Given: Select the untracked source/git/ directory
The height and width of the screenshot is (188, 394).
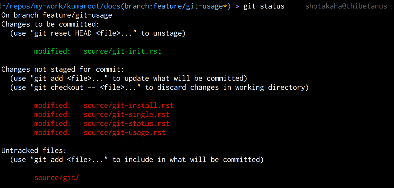Looking at the screenshot, I should (57, 178).
